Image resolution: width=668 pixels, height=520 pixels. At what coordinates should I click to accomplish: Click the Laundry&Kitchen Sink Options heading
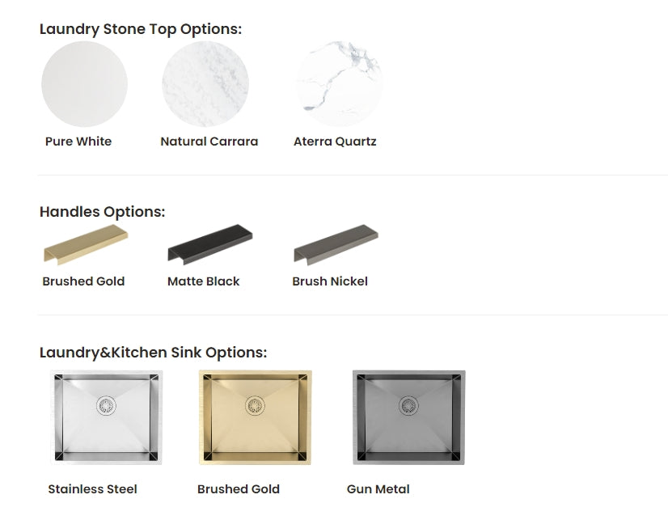pos(154,353)
